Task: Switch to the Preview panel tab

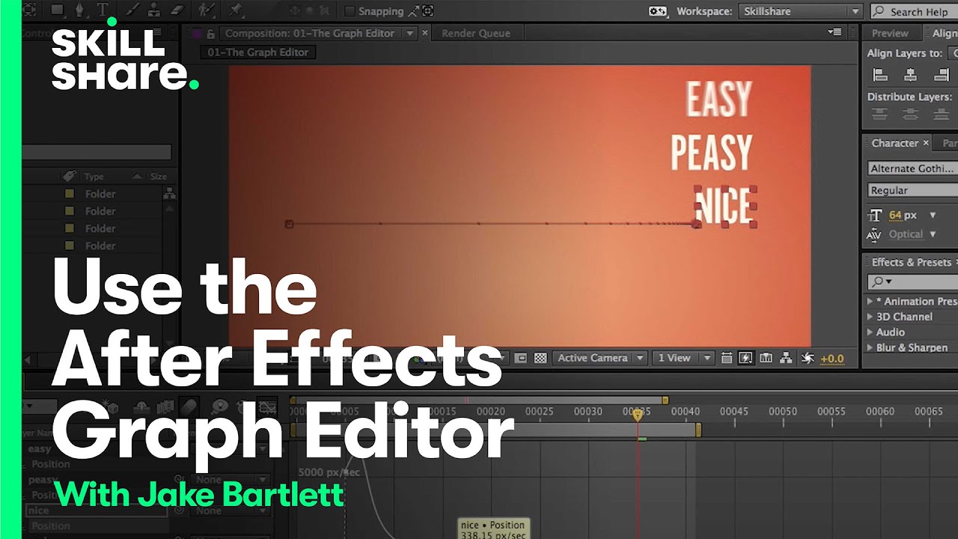Action: click(890, 33)
